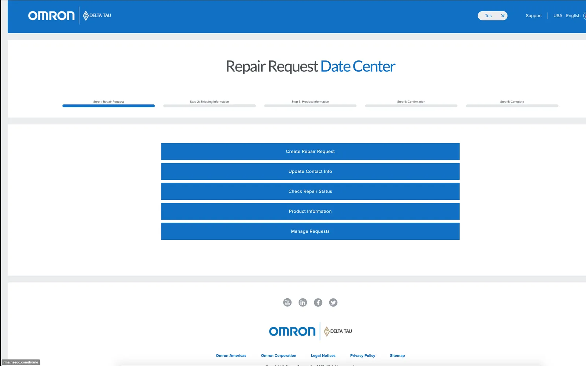Open the Product Information button
Screen dimensions: 586x366
[310, 212]
